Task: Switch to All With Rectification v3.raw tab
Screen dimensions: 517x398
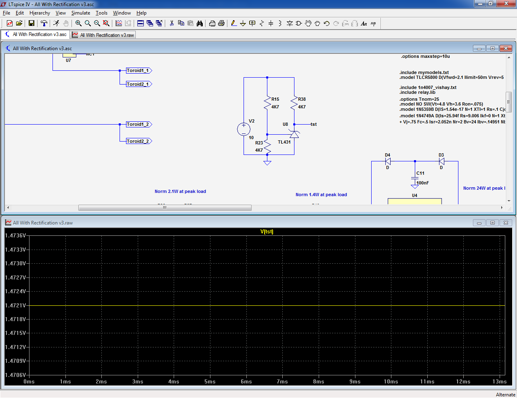Action: [x=103, y=35]
